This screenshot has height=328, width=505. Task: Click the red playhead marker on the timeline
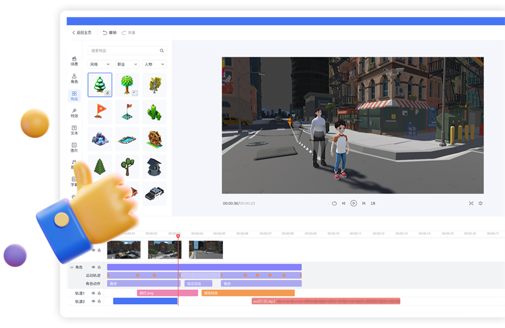[x=178, y=237]
